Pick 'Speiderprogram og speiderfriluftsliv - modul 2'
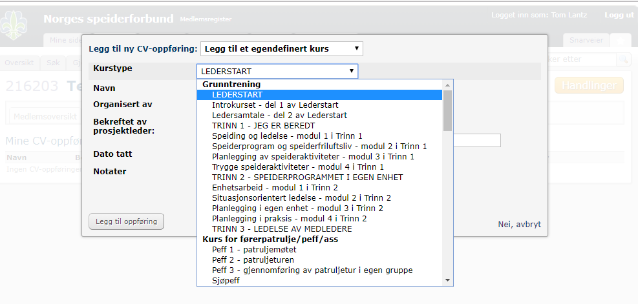Screen dimensions: 638x304 [x=319, y=146]
